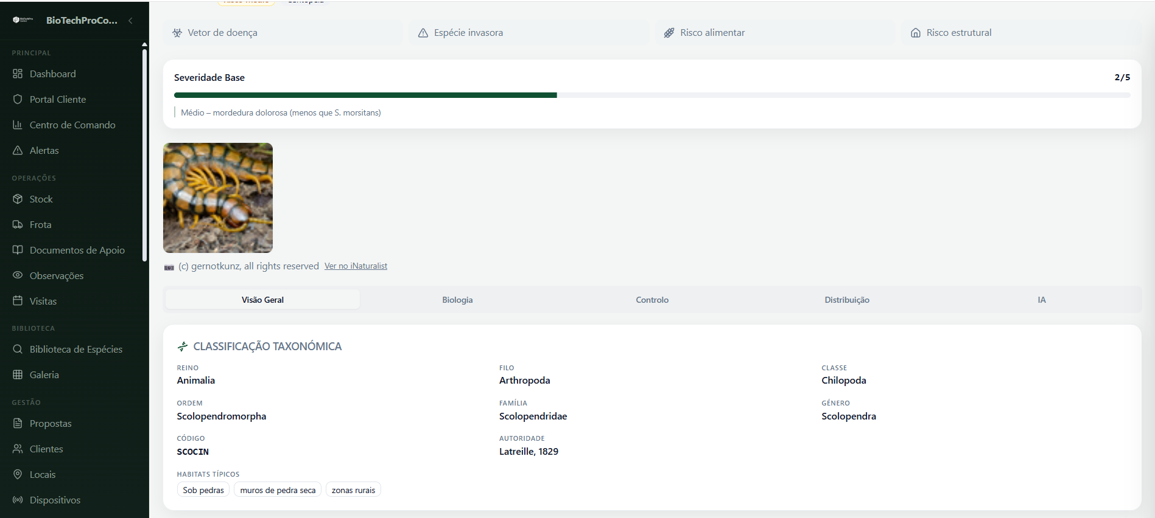Click the SCOCIN code value
Screen dimensions: 1155x518
pyautogui.click(x=193, y=452)
